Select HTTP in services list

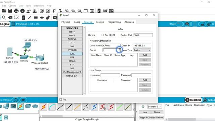point(72,32)
